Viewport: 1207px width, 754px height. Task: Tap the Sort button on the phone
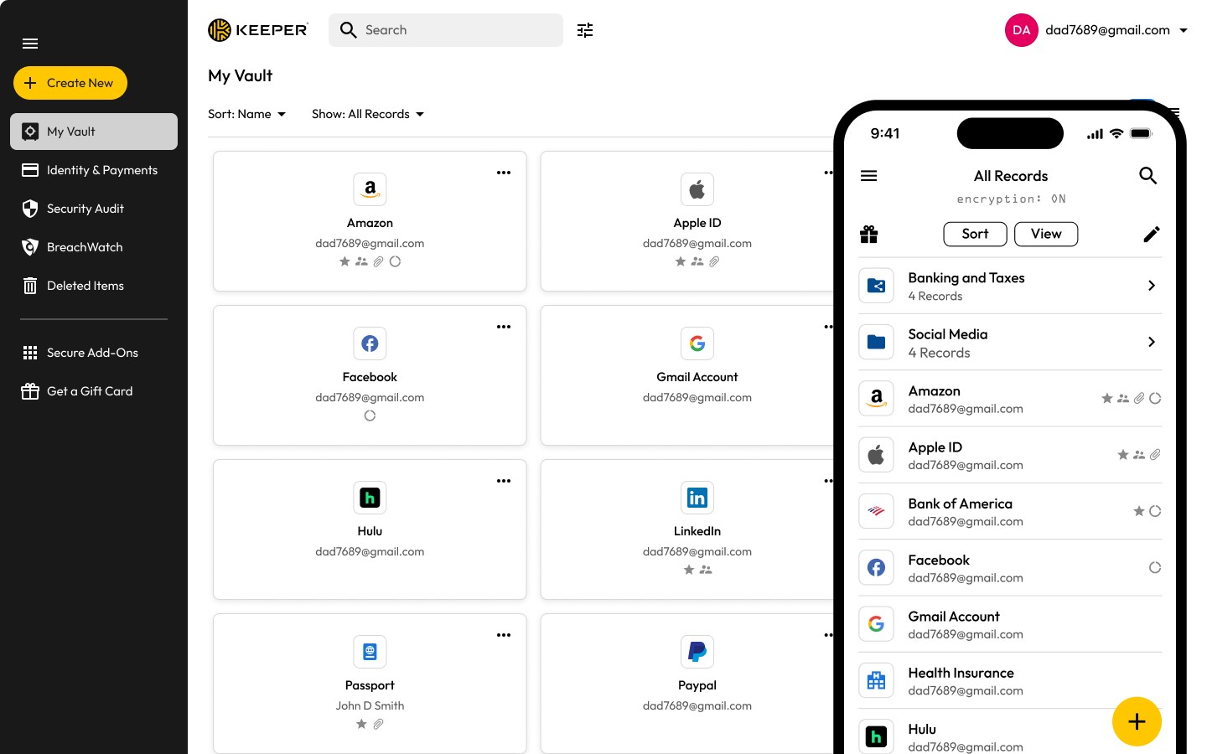[x=975, y=234]
